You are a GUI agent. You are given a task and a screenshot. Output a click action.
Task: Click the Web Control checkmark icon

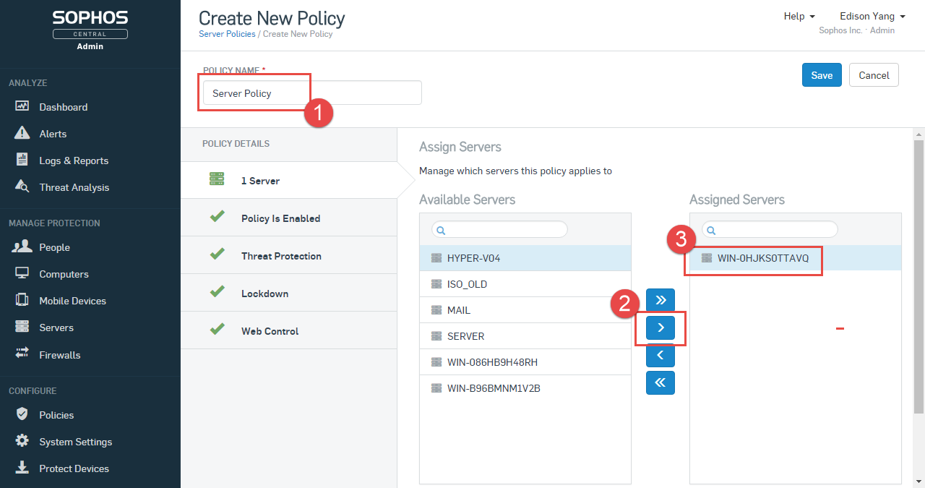point(217,330)
